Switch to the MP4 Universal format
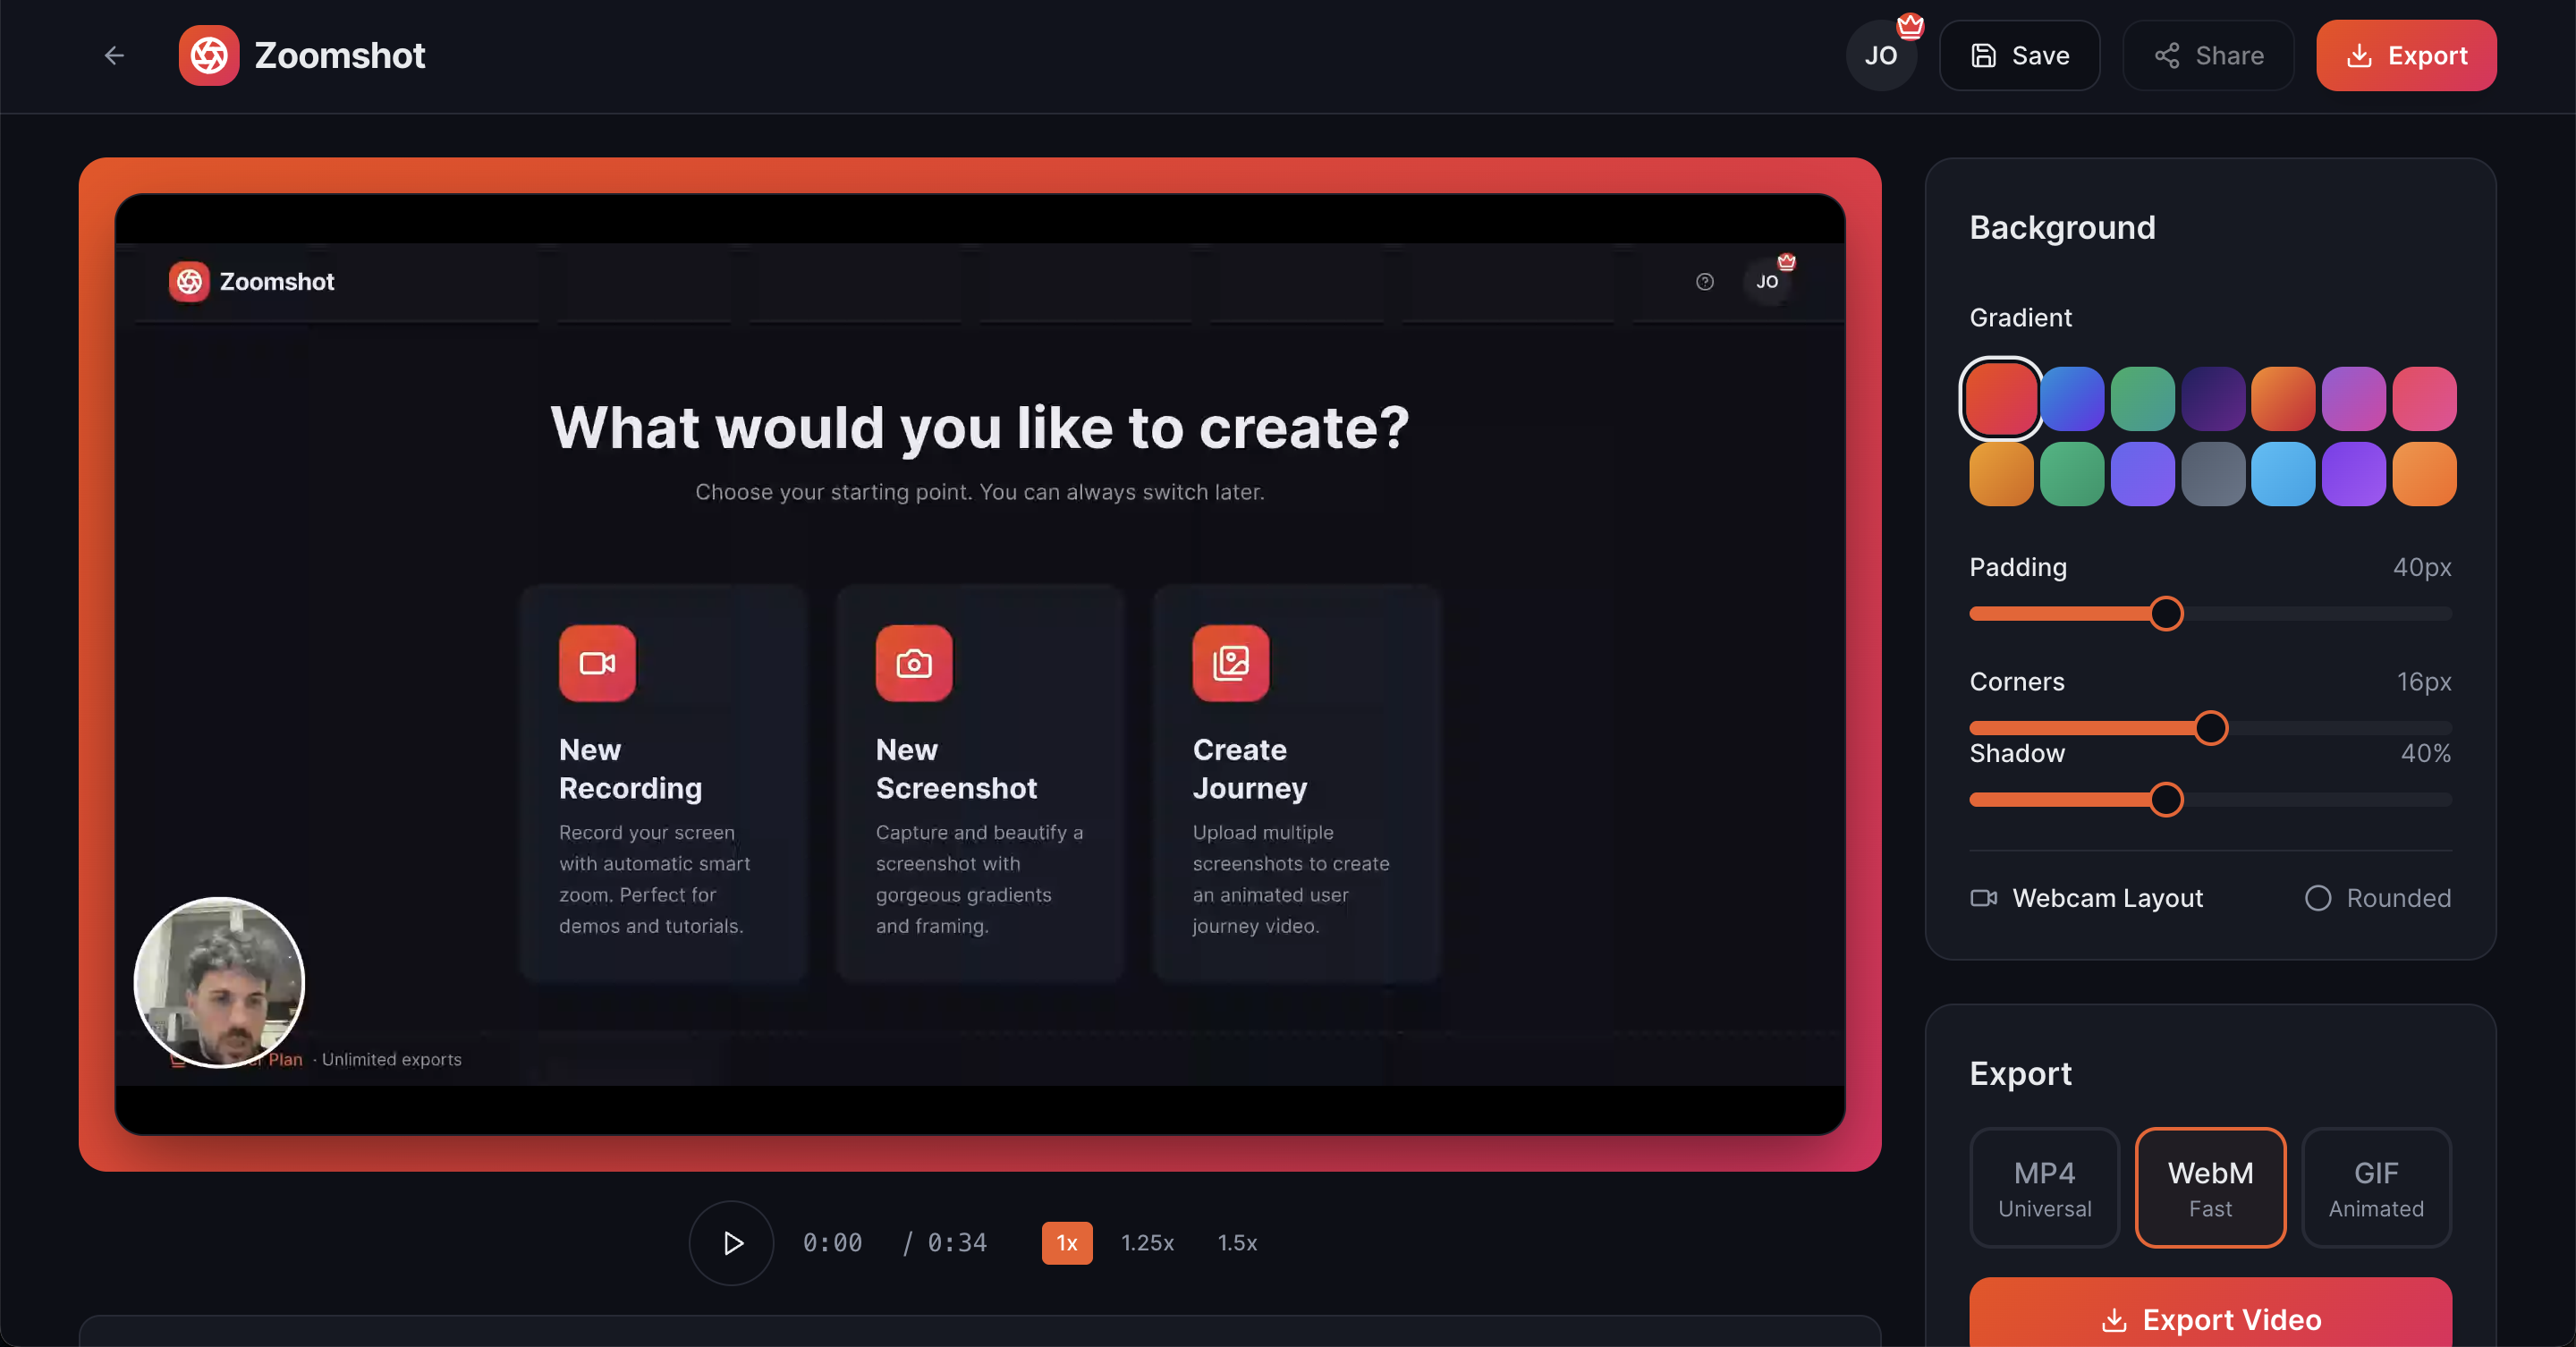This screenshot has width=2576, height=1347. (x=2044, y=1188)
